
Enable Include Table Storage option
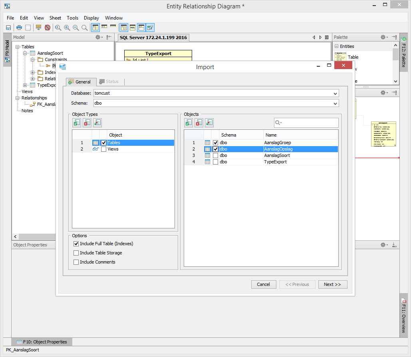click(76, 253)
